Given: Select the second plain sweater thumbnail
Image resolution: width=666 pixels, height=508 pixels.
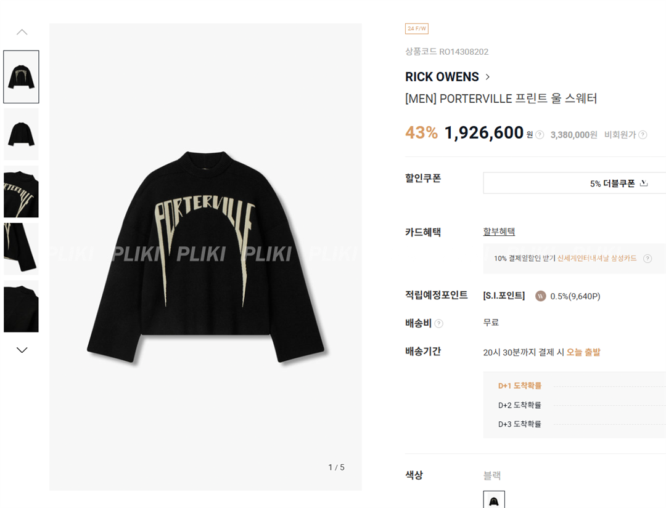Looking at the screenshot, I should click(x=21, y=134).
